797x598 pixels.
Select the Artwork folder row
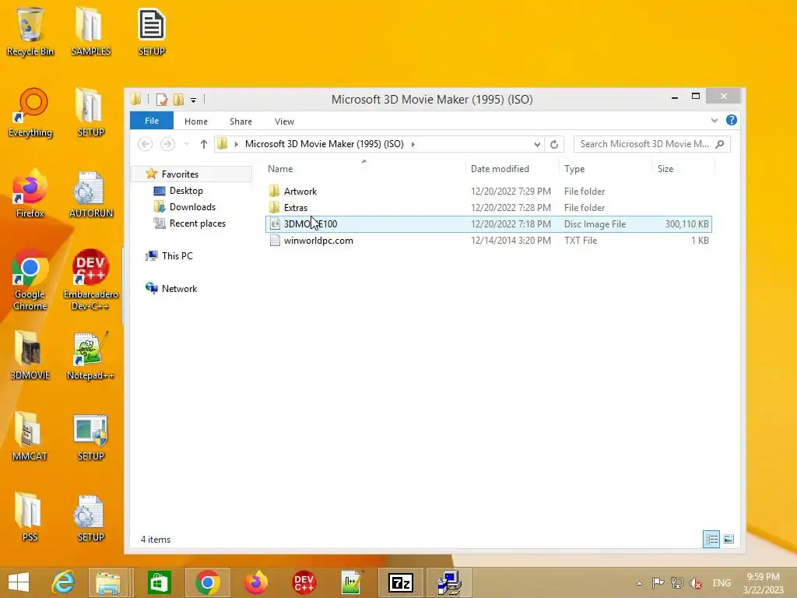pyautogui.click(x=489, y=192)
